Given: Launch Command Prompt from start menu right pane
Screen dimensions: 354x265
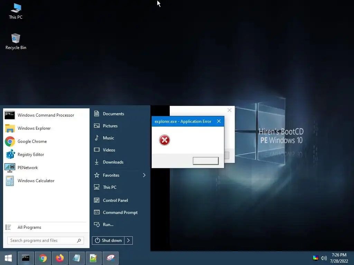Looking at the screenshot, I should tap(120, 213).
